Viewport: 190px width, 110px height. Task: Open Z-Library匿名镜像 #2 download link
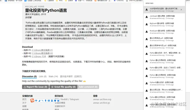(42, 53)
